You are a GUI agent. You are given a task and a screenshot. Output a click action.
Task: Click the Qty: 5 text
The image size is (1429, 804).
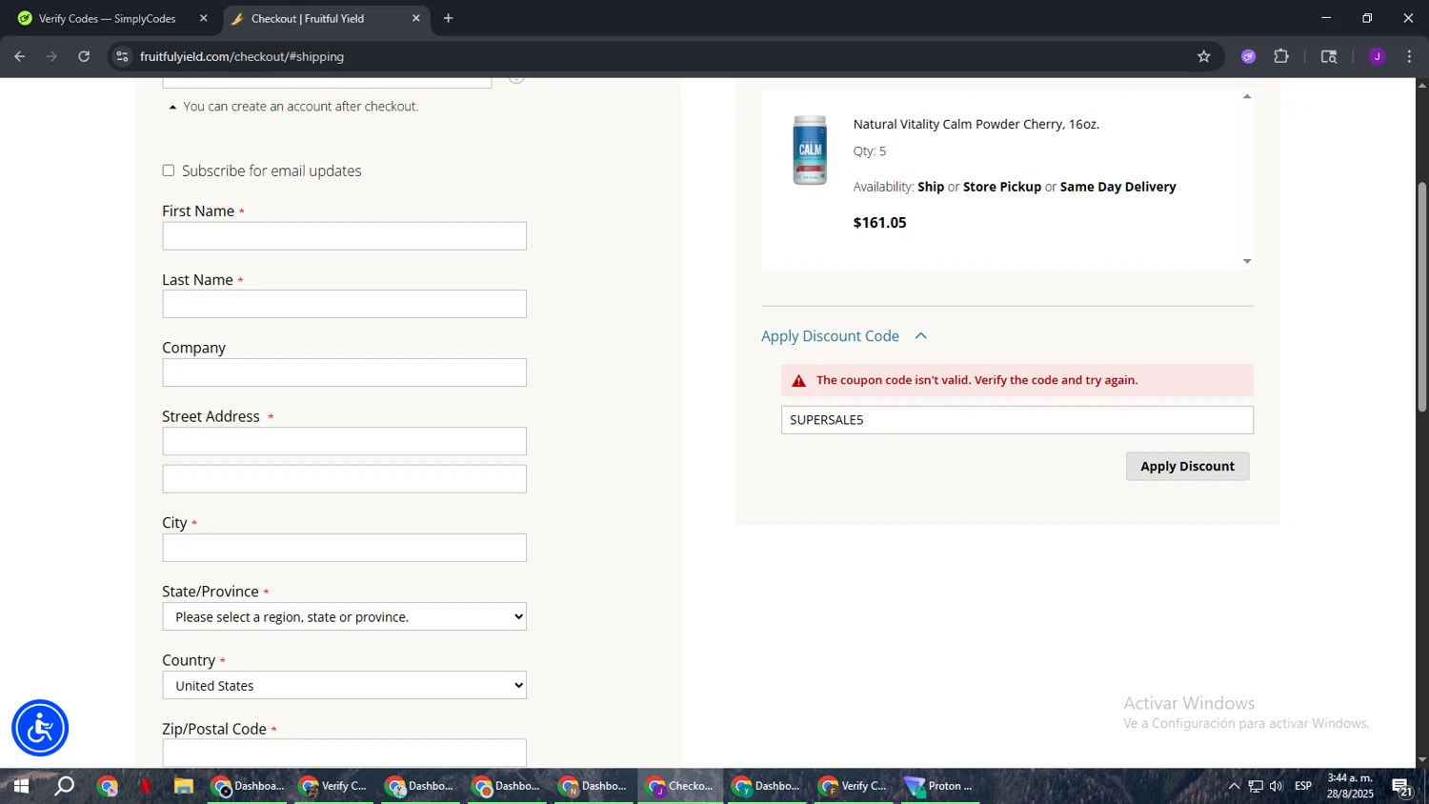point(869,151)
